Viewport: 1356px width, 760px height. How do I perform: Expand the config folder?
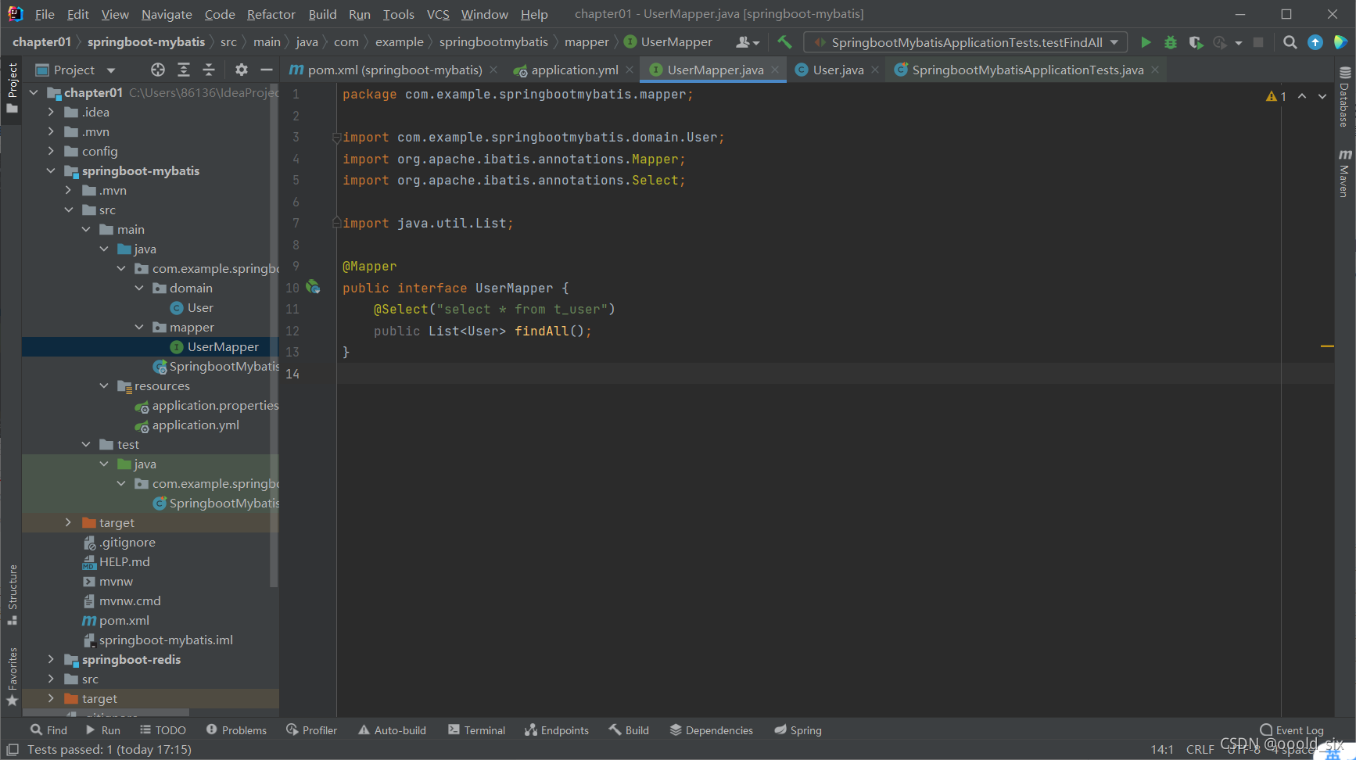coord(51,151)
